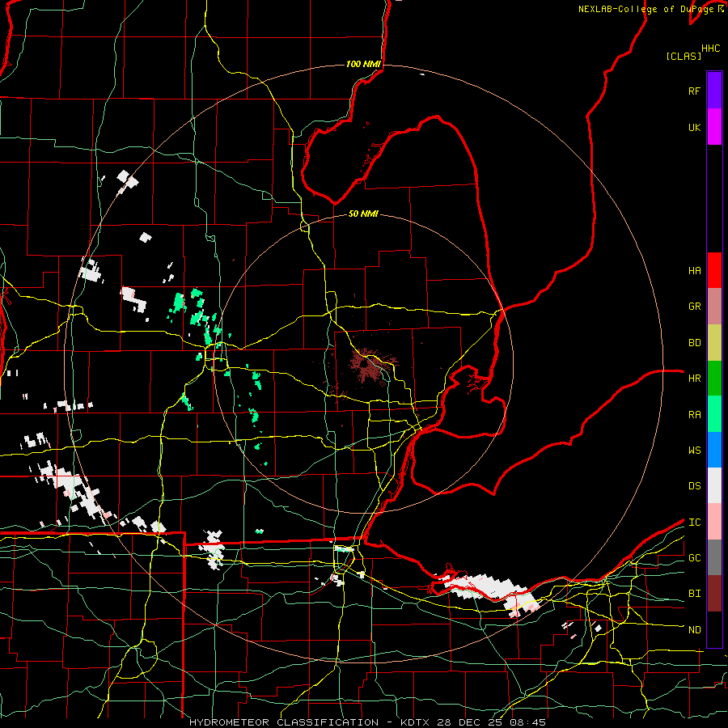This screenshot has width=728, height=728.
Task: Click the HHC product label
Action: [710, 49]
